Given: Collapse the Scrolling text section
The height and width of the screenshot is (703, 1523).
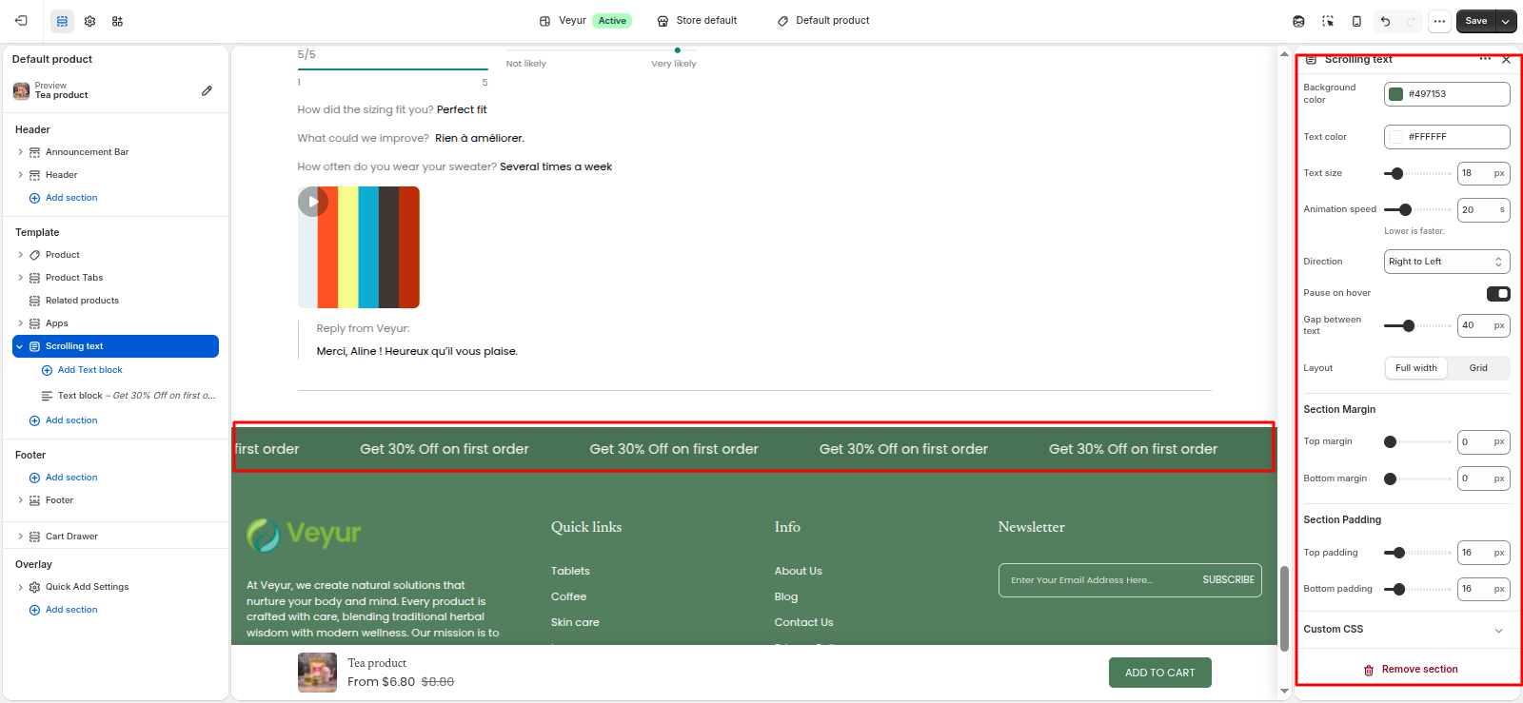Looking at the screenshot, I should click(x=20, y=346).
